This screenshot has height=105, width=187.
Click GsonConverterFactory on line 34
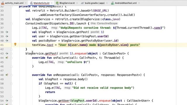[89, 15]
